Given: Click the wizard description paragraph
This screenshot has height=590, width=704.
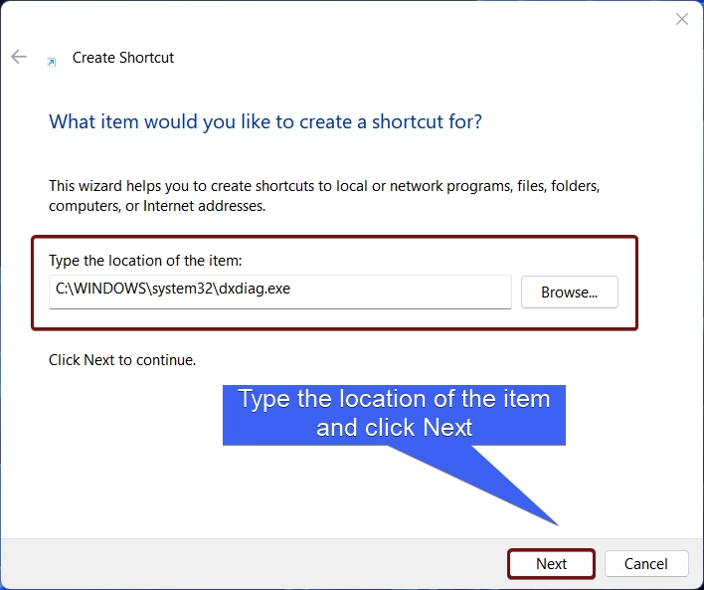Looking at the screenshot, I should click(324, 196).
